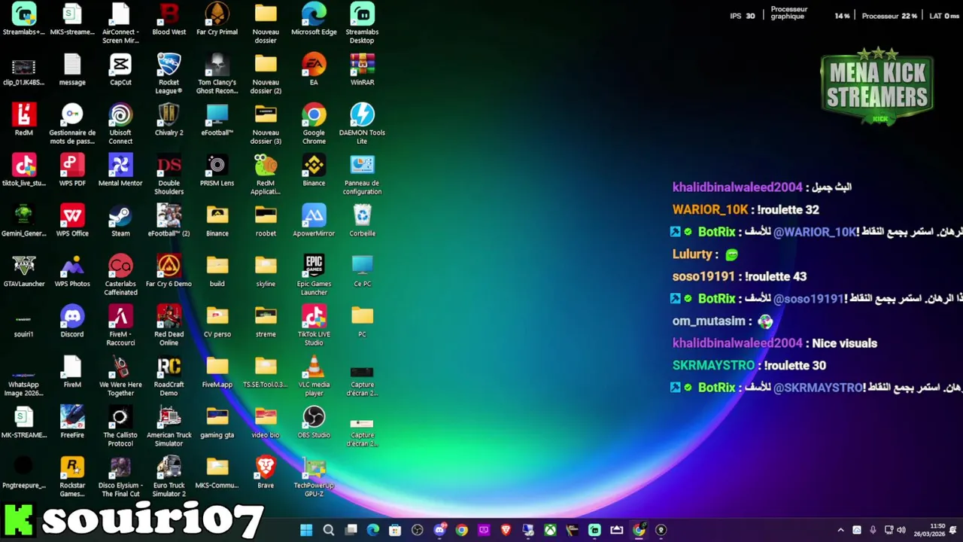The image size is (963, 542).
Task: Select the VLC media player icon
Action: pos(314,377)
